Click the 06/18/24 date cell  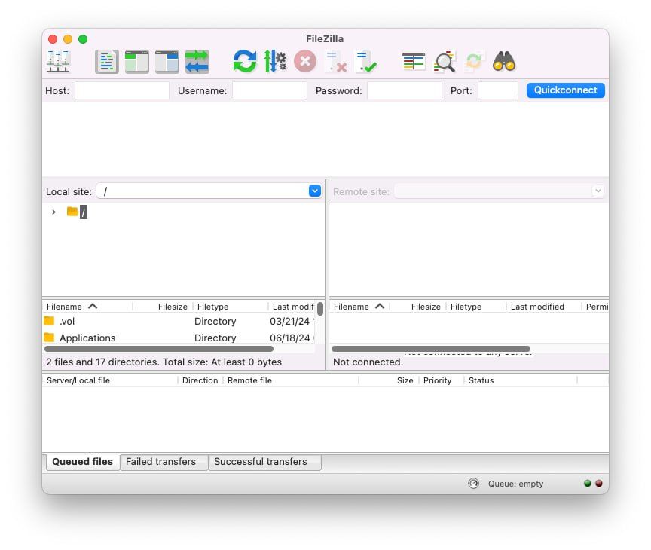290,338
